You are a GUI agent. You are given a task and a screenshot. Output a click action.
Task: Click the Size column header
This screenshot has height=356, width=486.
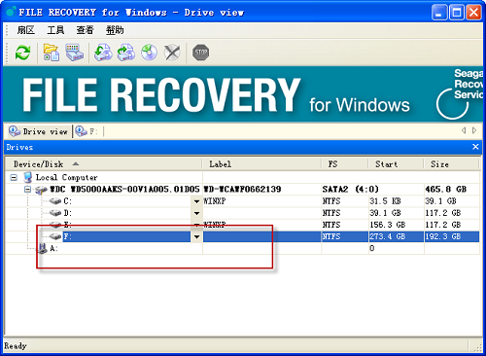tap(451, 164)
